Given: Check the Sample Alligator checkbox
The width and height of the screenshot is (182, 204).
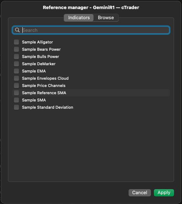Looking at the screenshot, I should point(17,42).
